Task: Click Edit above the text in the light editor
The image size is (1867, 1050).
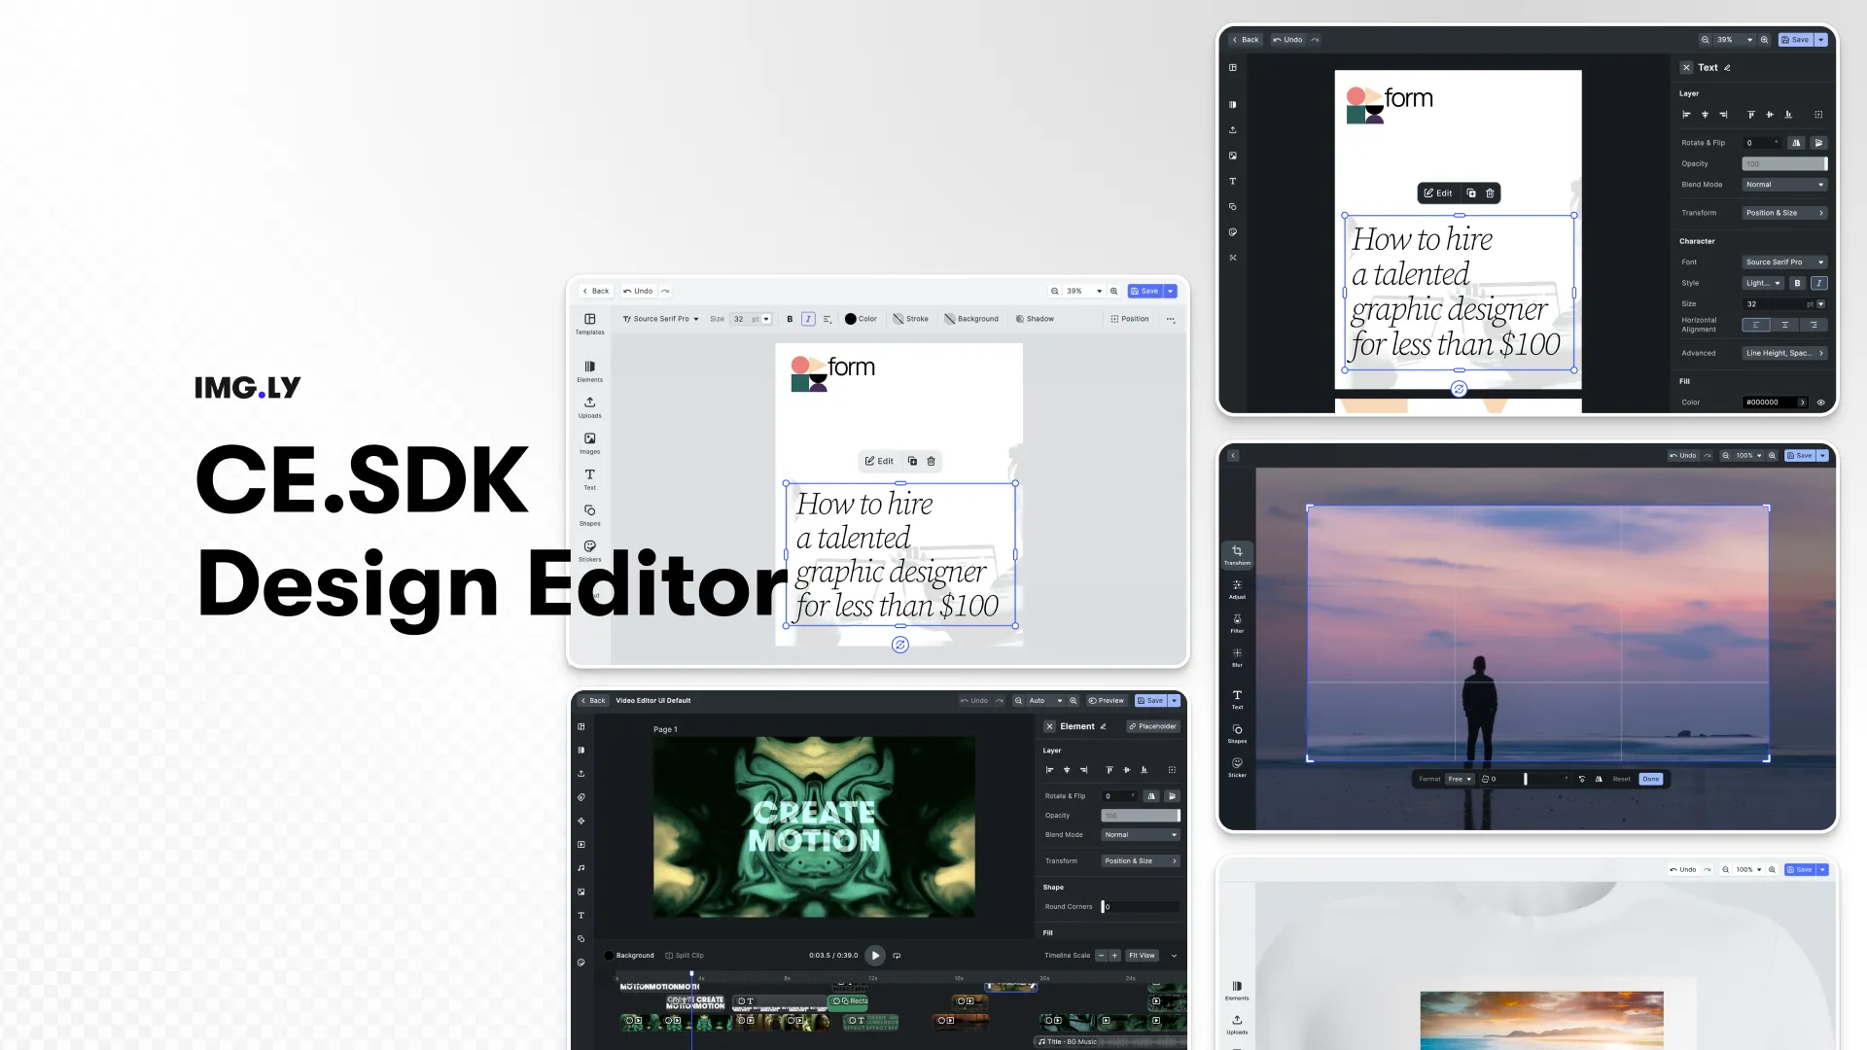Action: tap(879, 461)
